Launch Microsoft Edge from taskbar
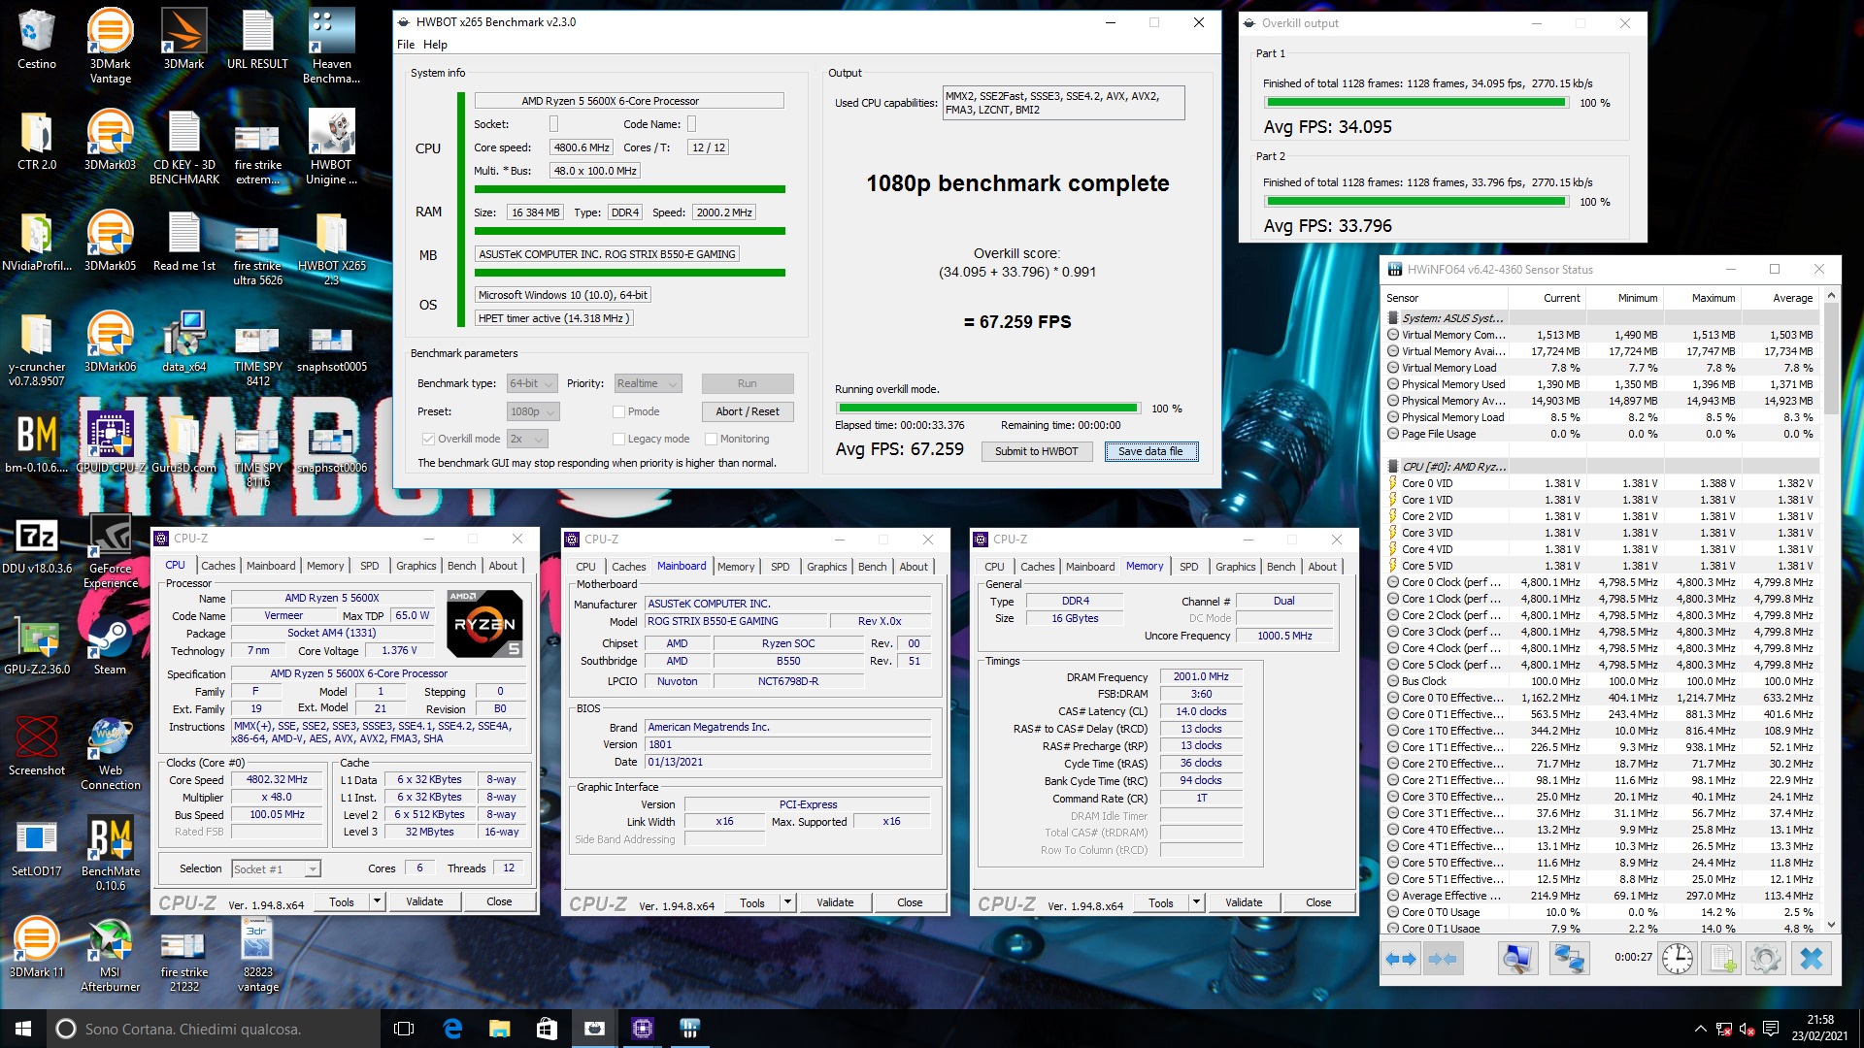The height and width of the screenshot is (1048, 1864). point(452,1029)
